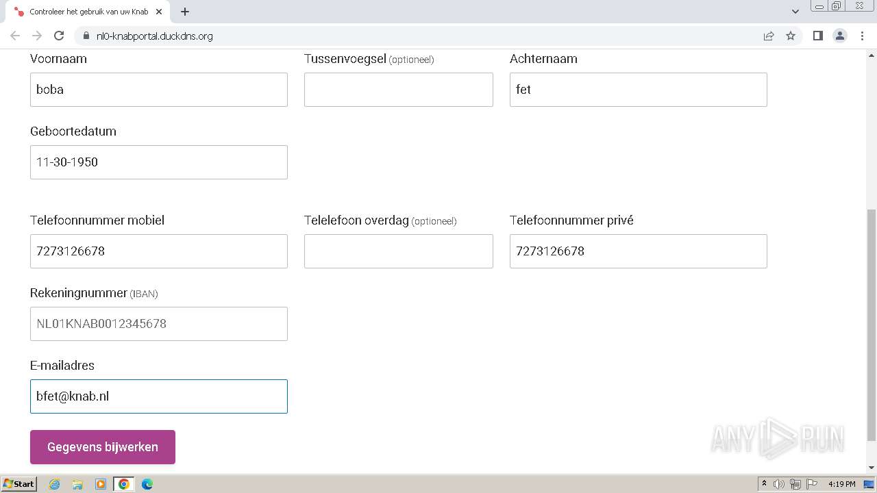Open the volume speaker icon
877x493 pixels.
[779, 484]
